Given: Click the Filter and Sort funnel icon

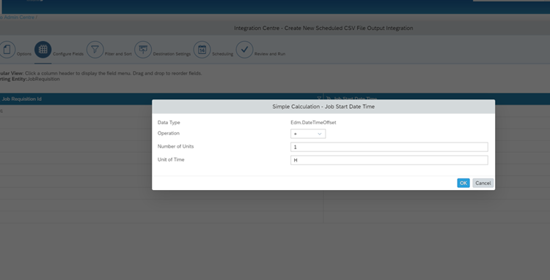Looking at the screenshot, I should coord(95,50).
